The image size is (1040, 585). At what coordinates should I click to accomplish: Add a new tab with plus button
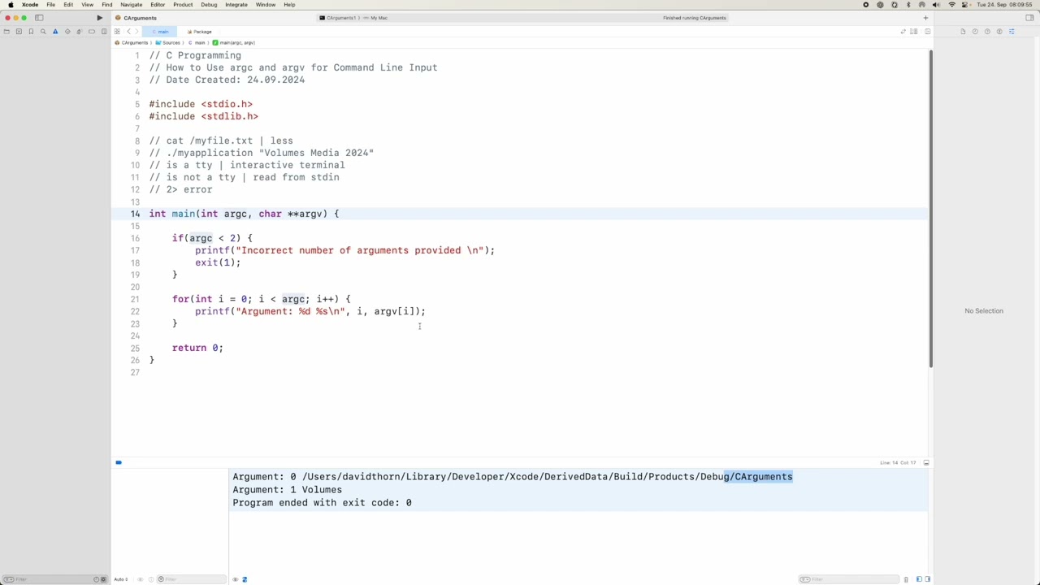click(x=925, y=18)
